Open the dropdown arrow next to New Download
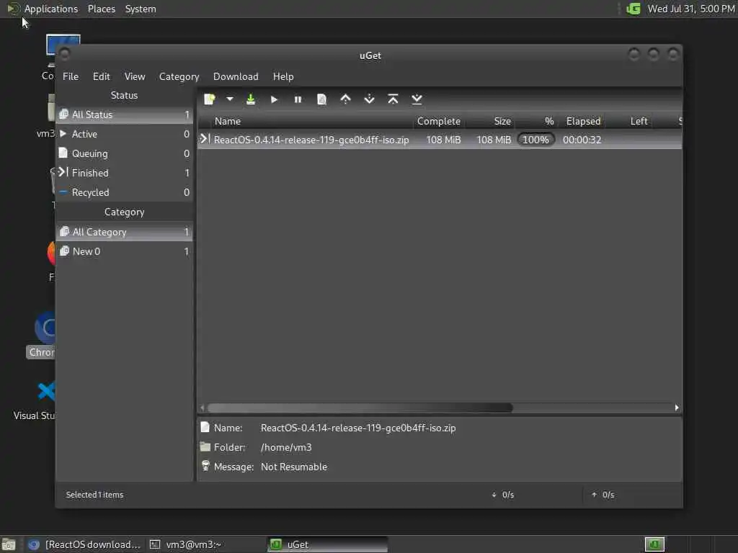 230,99
